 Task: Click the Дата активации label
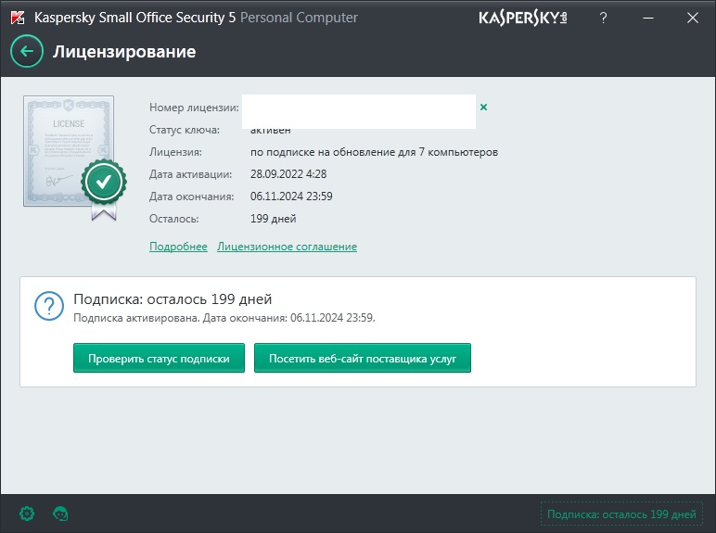190,174
